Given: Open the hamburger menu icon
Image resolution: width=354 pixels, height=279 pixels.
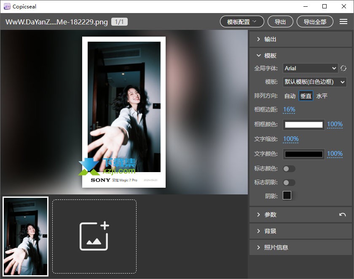Looking at the screenshot, I should (x=343, y=22).
